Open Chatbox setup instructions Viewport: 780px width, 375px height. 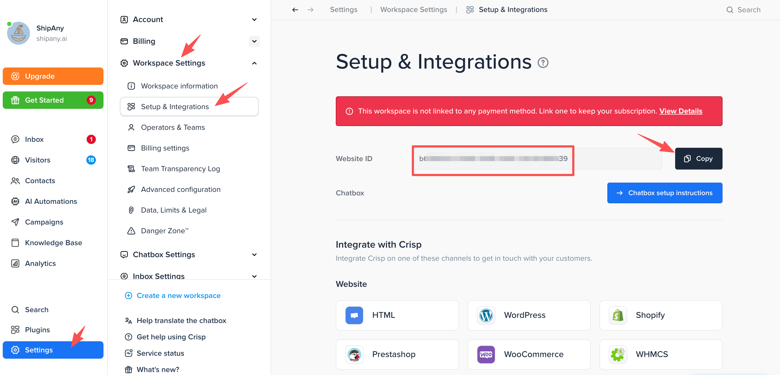(664, 193)
